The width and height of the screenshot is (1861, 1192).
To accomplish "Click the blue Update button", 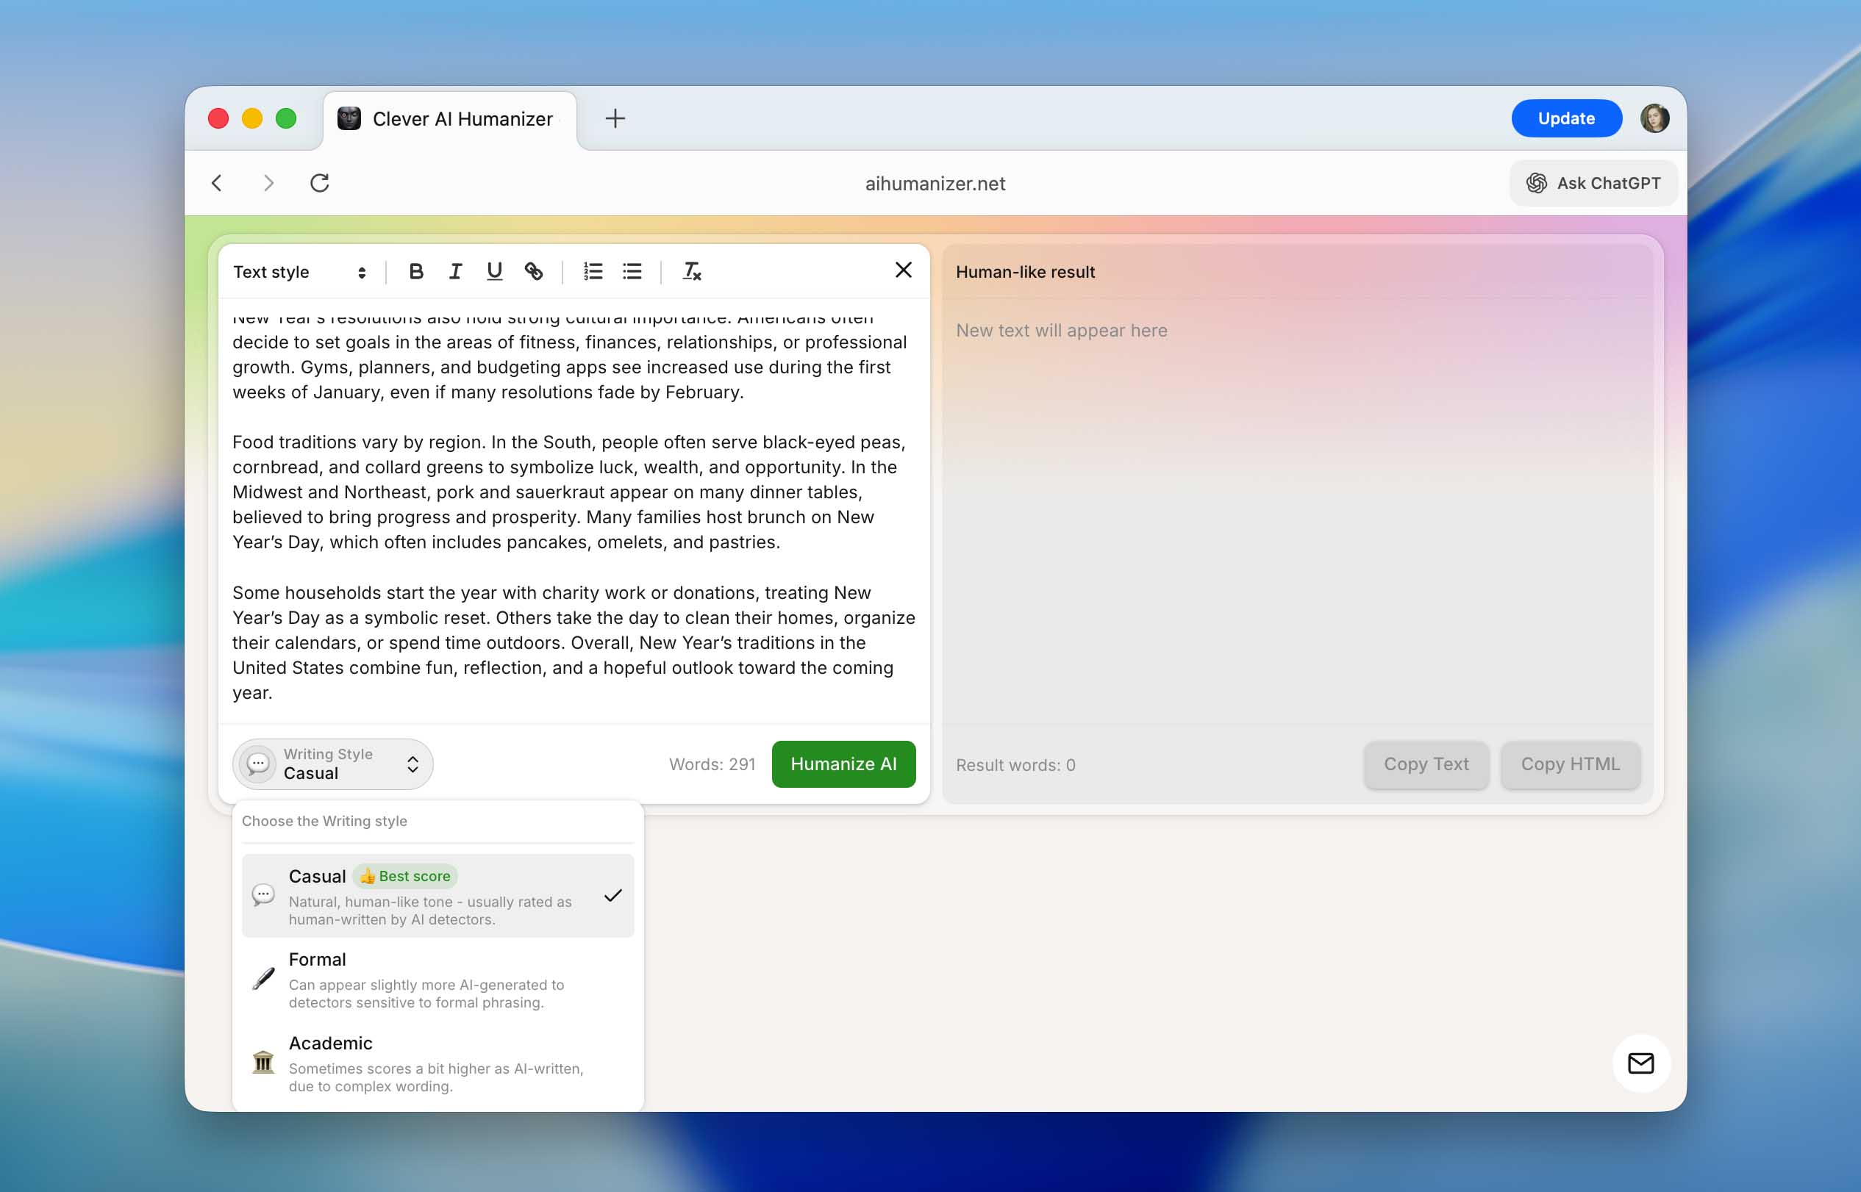I will (1566, 118).
